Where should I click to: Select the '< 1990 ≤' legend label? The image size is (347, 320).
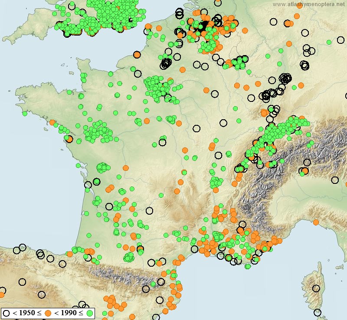(x=69, y=313)
